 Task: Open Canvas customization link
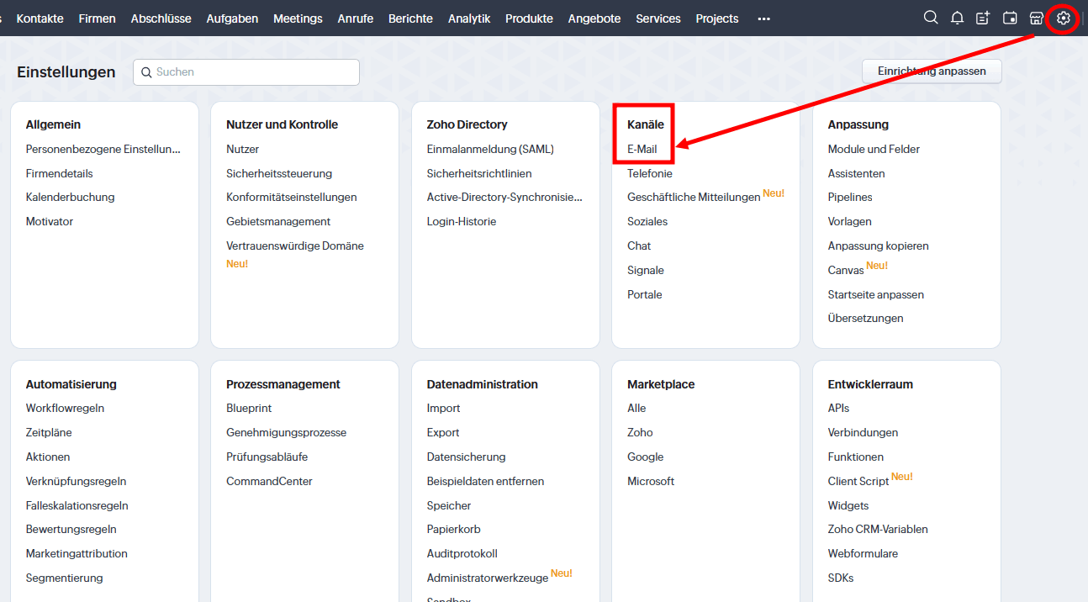[x=846, y=271]
